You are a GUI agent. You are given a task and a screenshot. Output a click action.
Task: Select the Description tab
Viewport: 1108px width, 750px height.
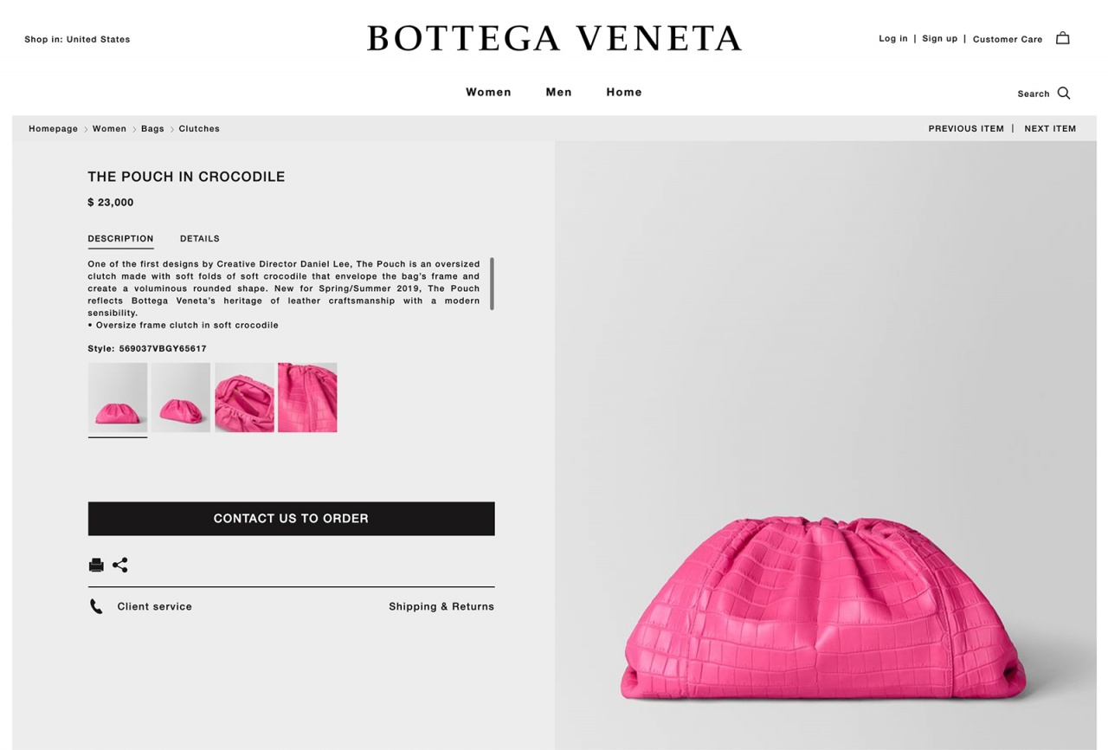[x=120, y=238]
